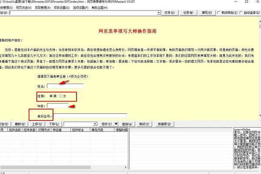Open the 项目管理(X) menu
The image size is (261, 174).
tap(43, 8)
